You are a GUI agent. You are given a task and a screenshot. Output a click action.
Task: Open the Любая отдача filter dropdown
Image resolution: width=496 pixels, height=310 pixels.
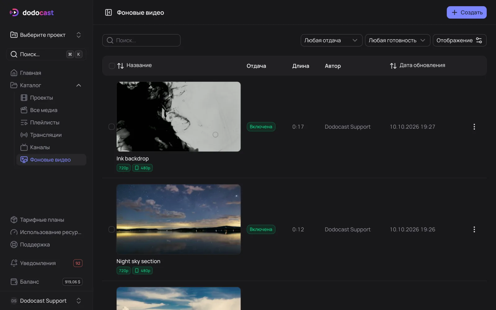pyautogui.click(x=331, y=40)
